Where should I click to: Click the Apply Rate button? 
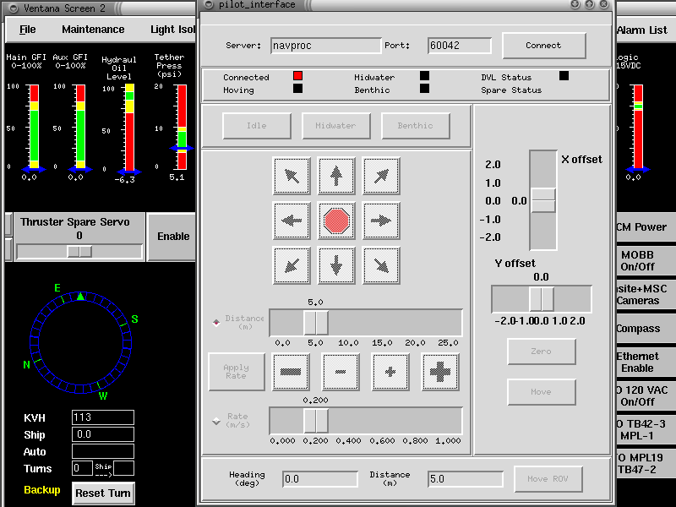pos(237,372)
